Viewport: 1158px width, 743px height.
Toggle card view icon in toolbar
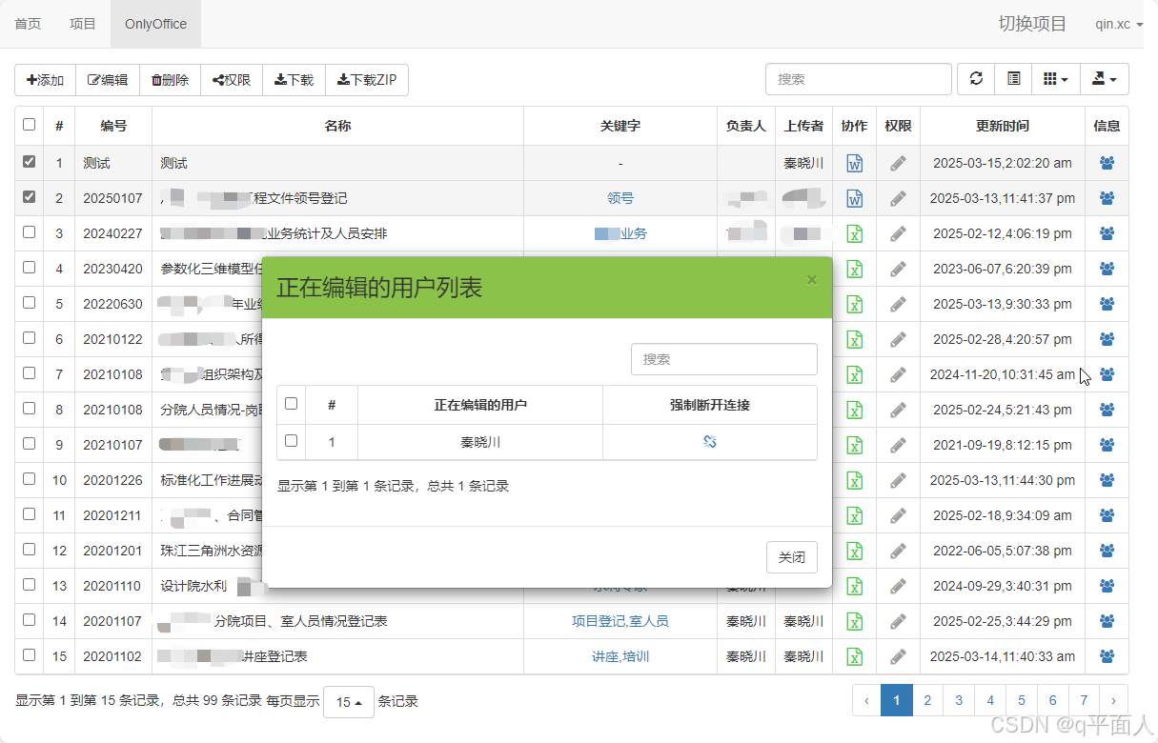[1013, 79]
